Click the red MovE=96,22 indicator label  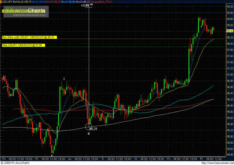[54, 2]
